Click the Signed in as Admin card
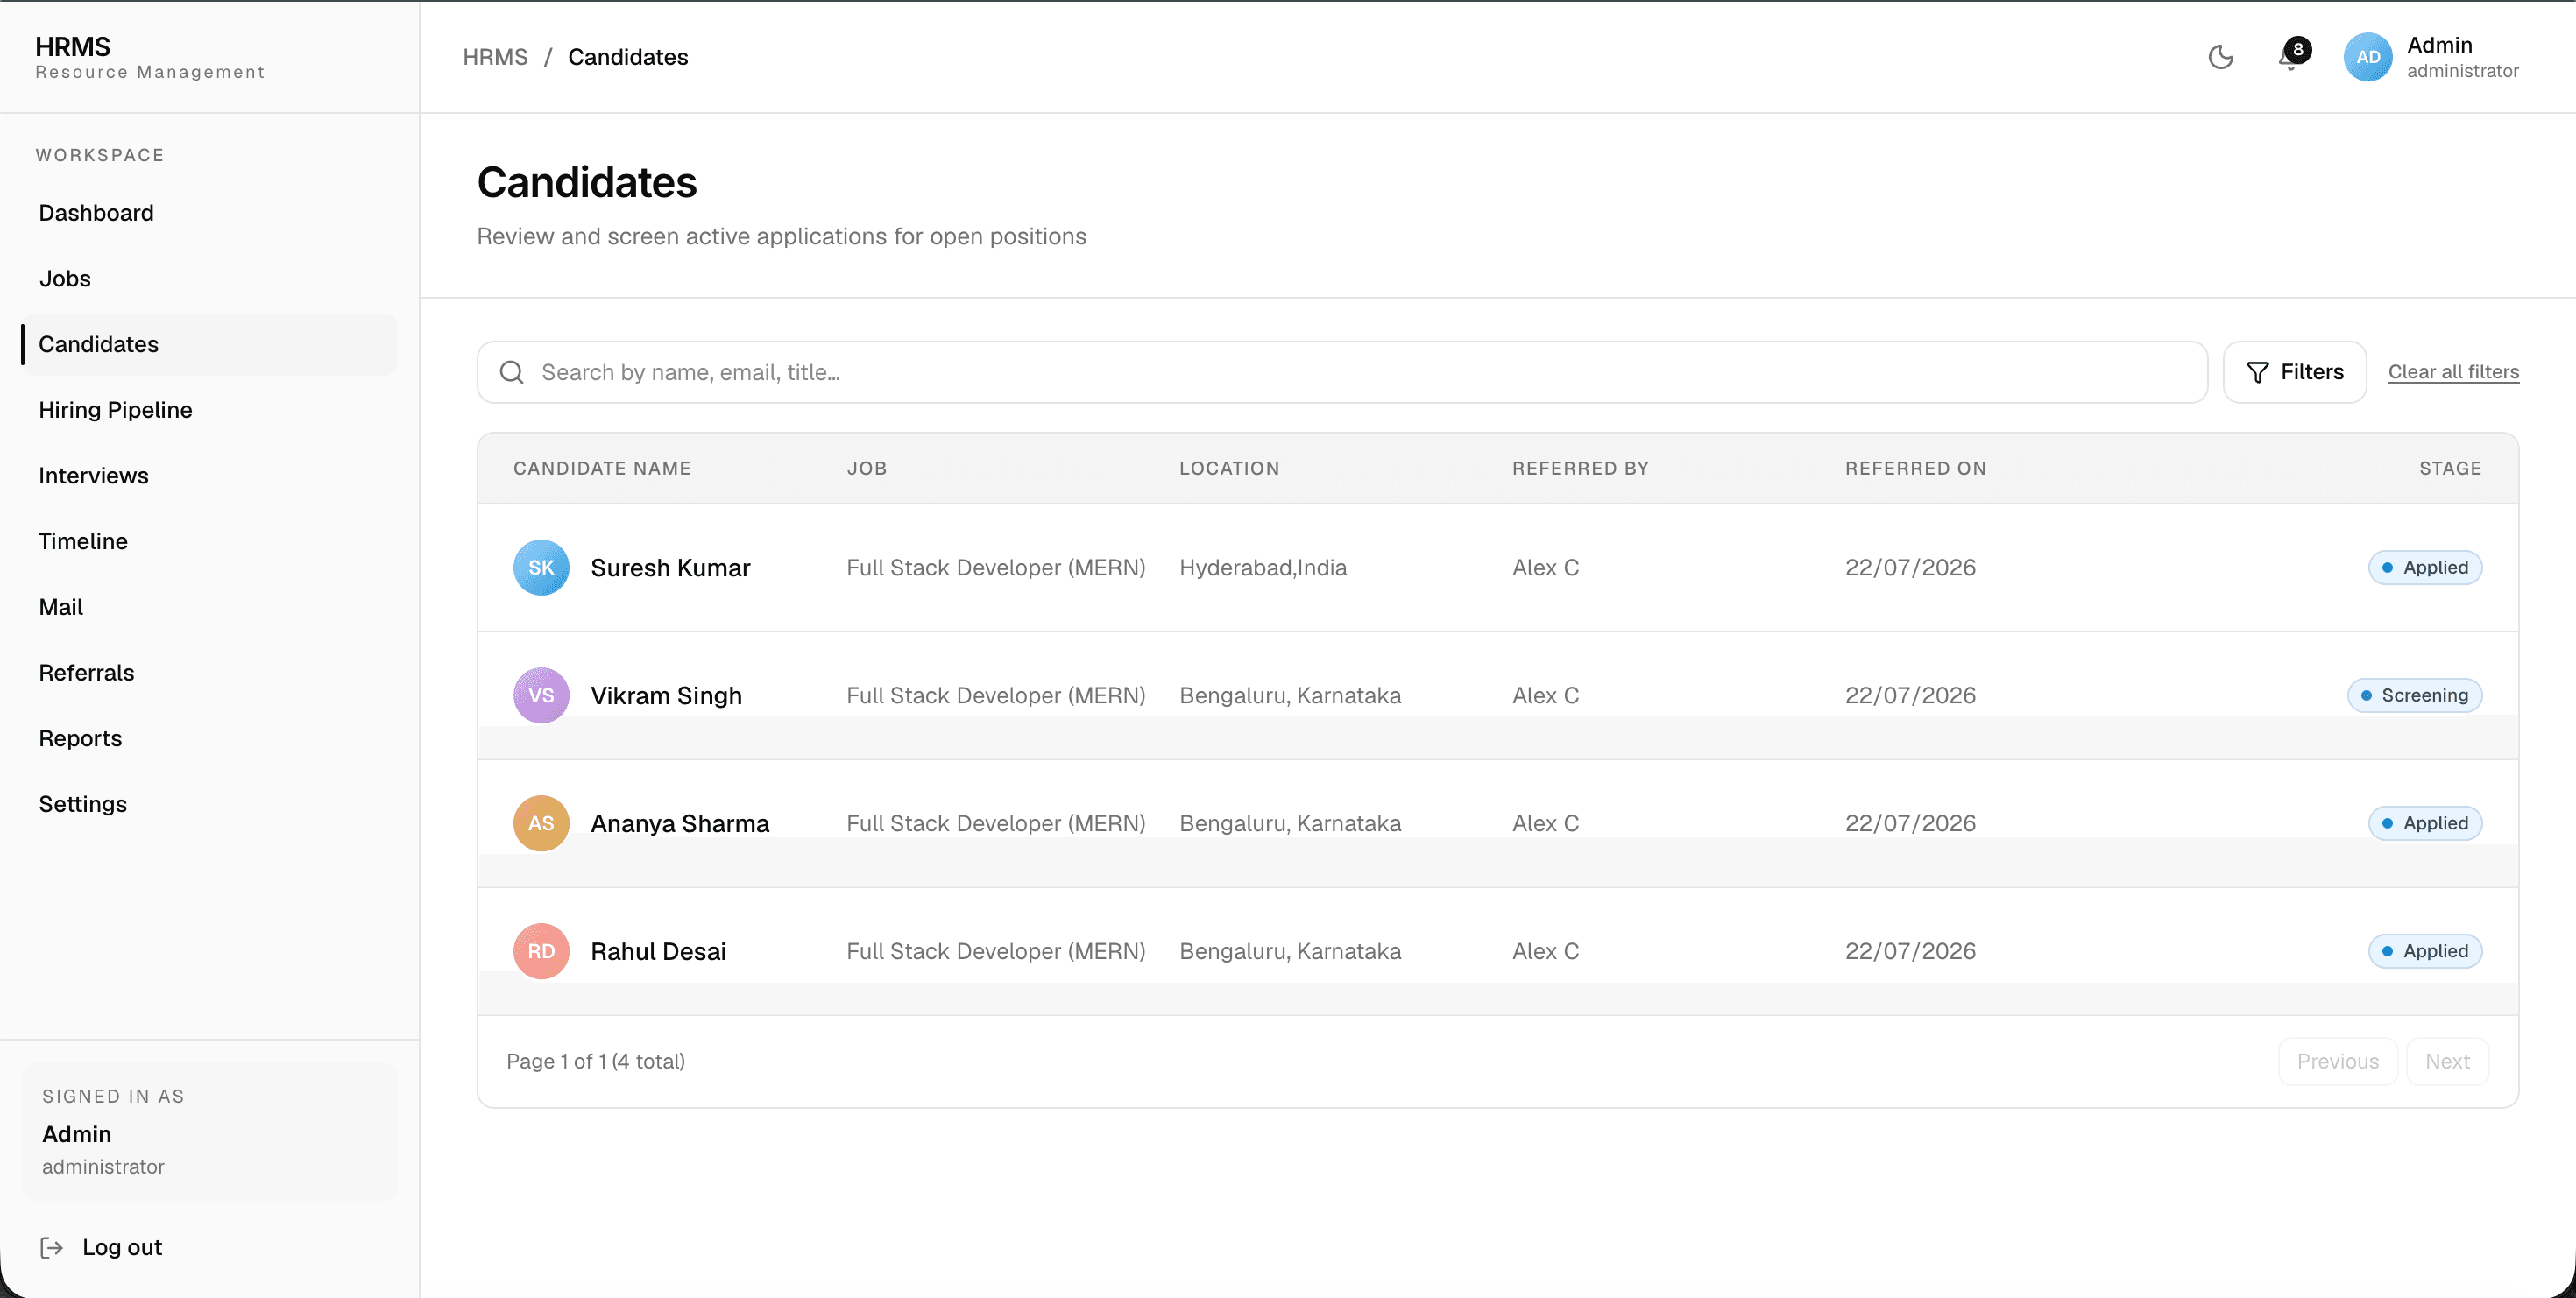This screenshot has width=2576, height=1298. click(x=210, y=1131)
